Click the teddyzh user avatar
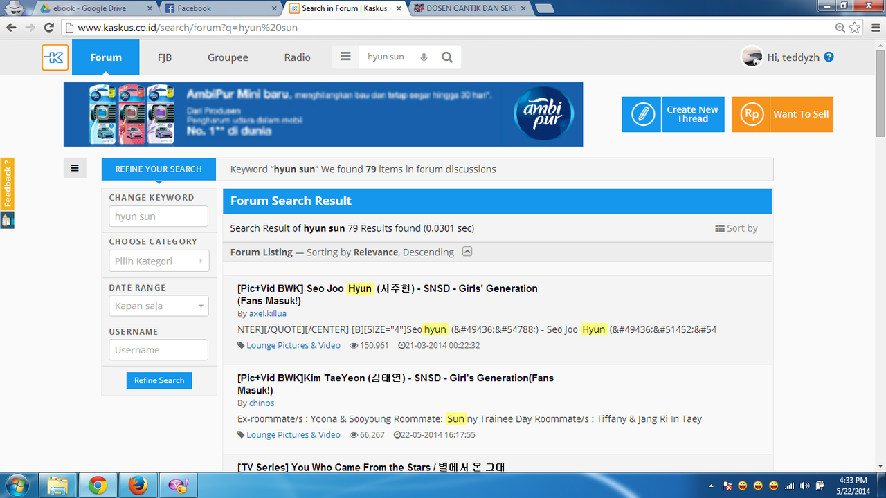 pyautogui.click(x=752, y=57)
